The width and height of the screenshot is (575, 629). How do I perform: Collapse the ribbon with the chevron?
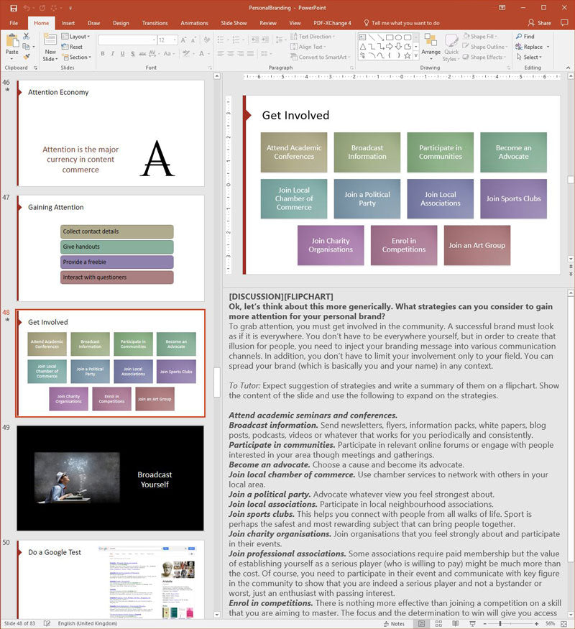tap(569, 68)
